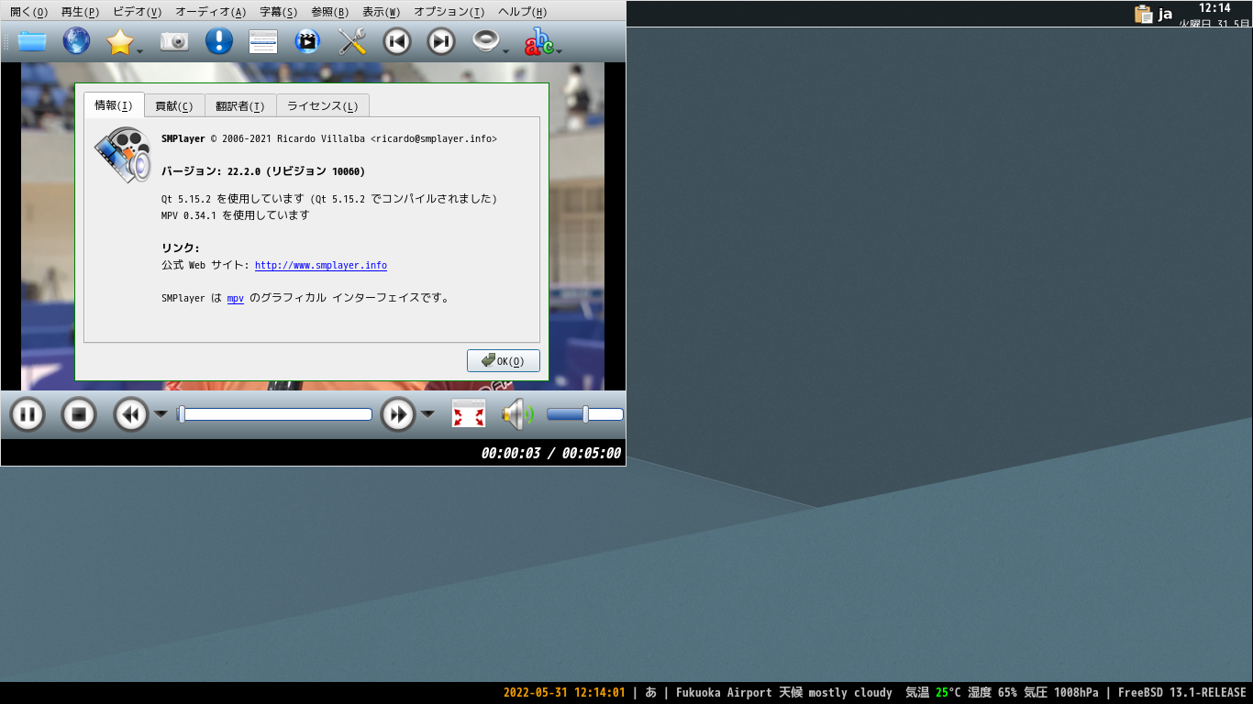This screenshot has height=704, width=1253.
Task: Rewind using the double-left arrow button
Action: pyautogui.click(x=131, y=415)
